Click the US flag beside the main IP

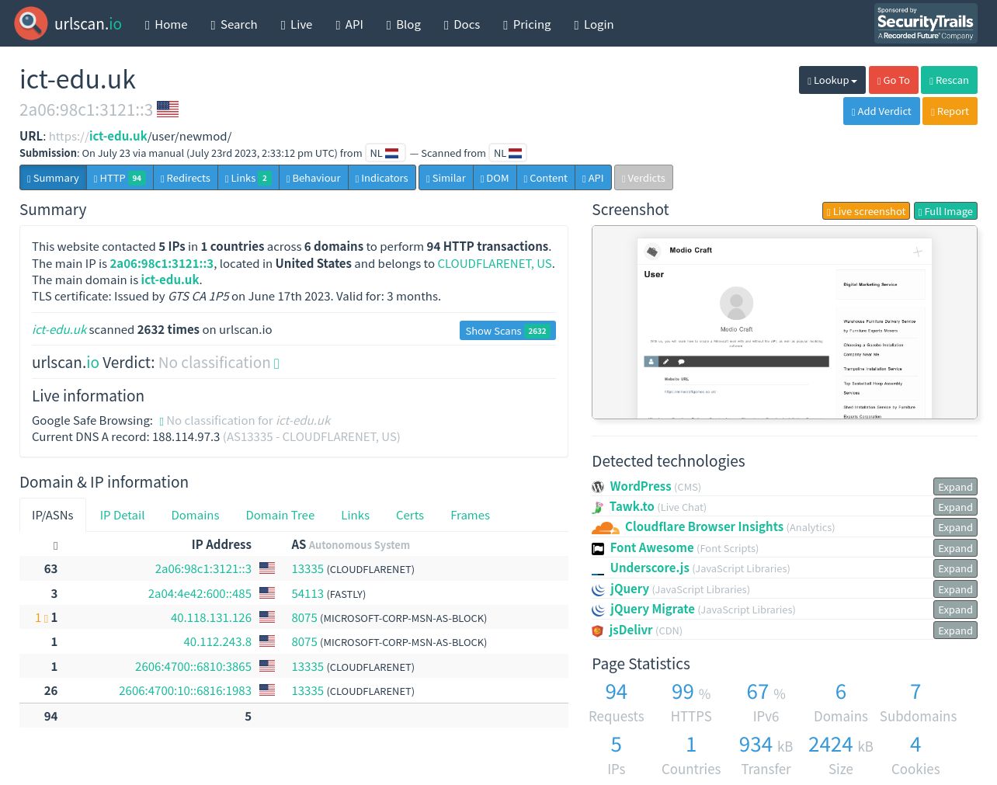point(168,109)
